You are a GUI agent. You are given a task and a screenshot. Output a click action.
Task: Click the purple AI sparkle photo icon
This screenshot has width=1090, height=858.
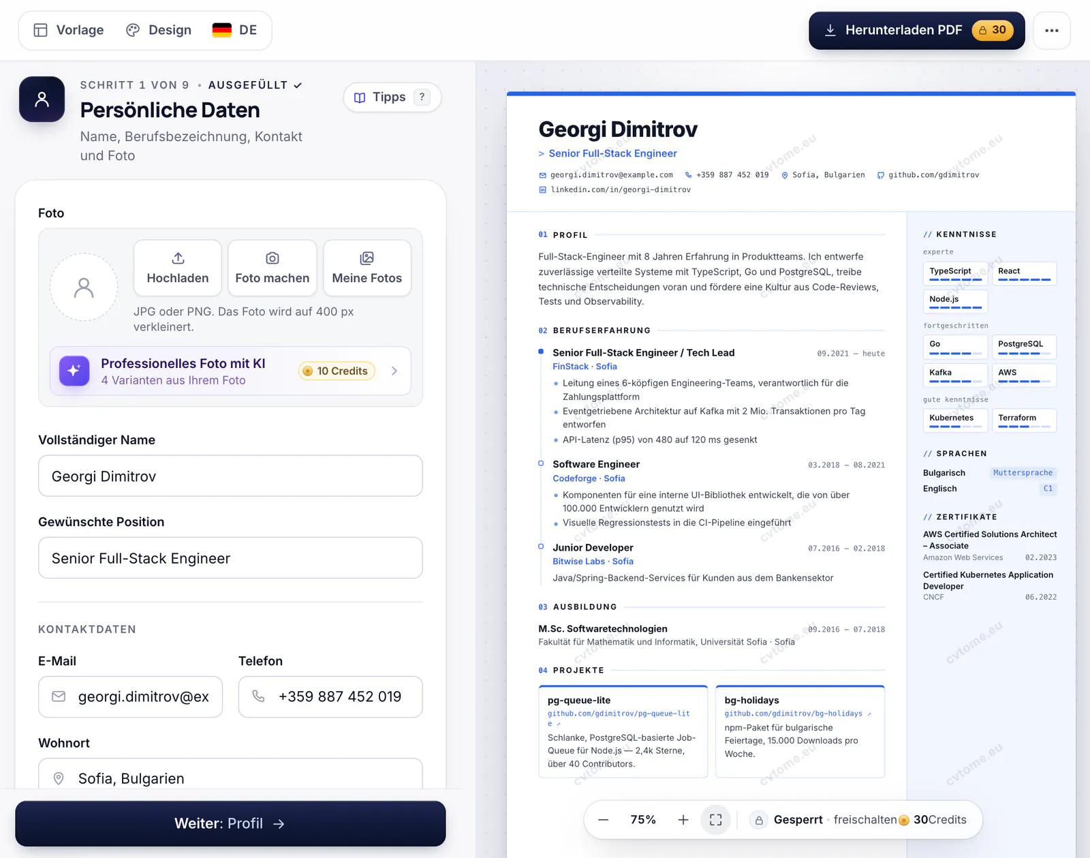(x=74, y=371)
